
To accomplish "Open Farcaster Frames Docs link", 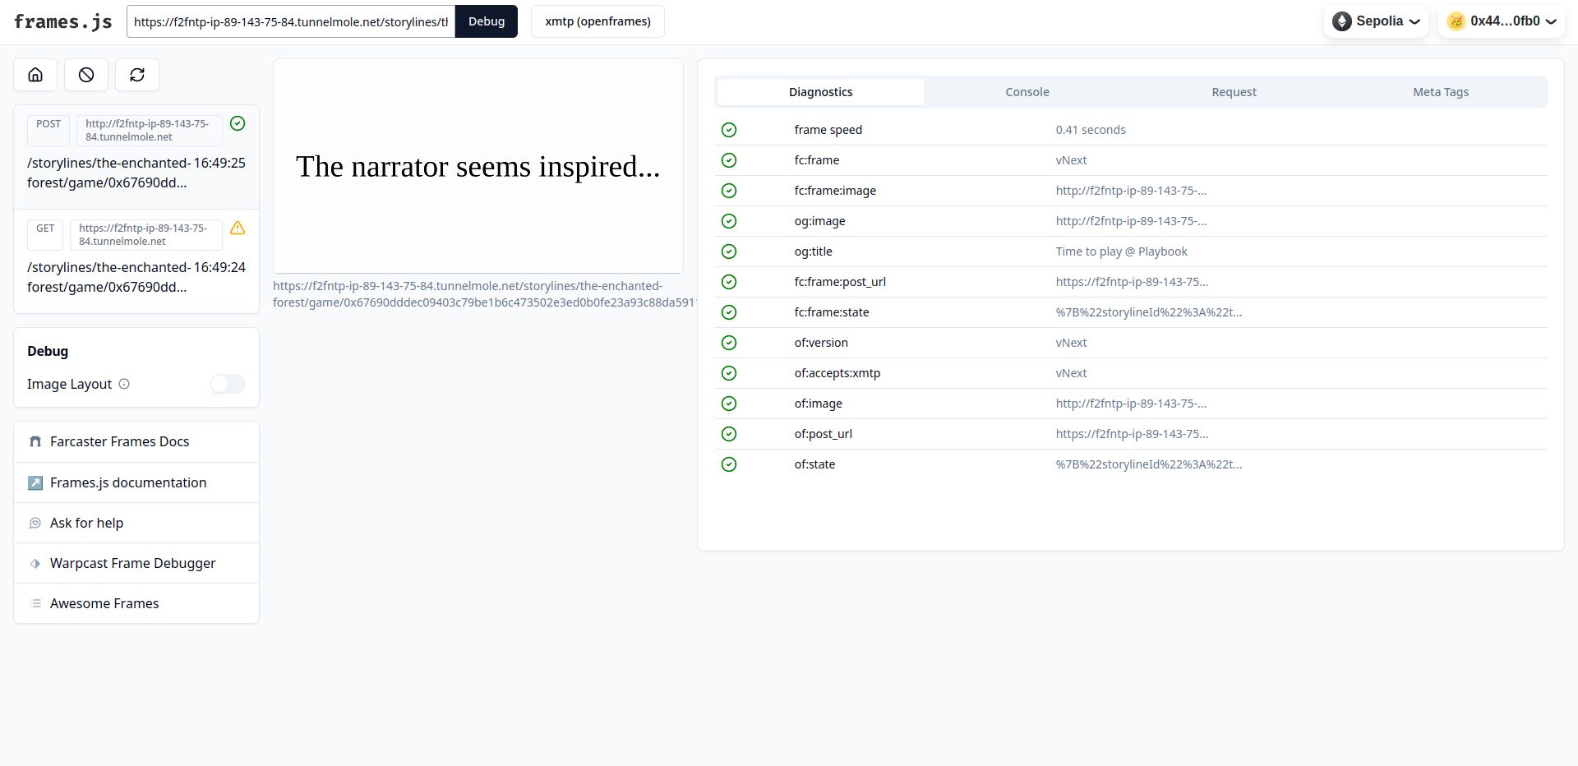I will (136, 442).
